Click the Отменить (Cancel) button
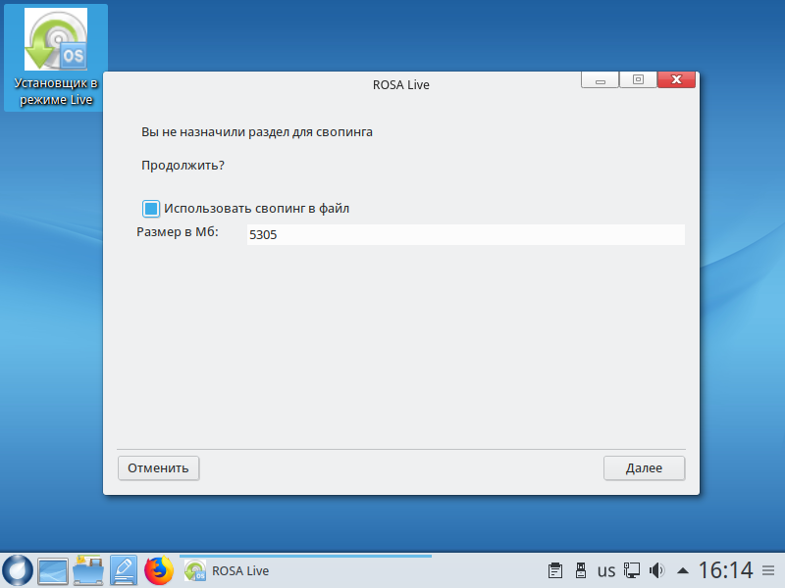The image size is (785, 588). tap(159, 468)
